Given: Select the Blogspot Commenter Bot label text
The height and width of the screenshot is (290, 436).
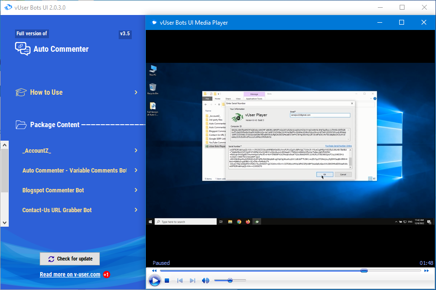Looking at the screenshot, I should tap(53, 190).
